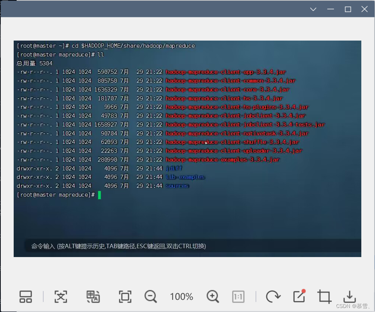Click the green terminal cursor block
This screenshot has width=375, height=312.
click(x=99, y=194)
